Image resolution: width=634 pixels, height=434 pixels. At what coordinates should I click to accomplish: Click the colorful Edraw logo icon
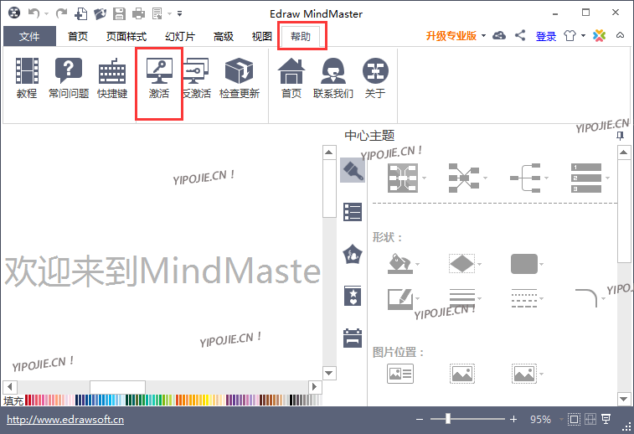point(599,35)
